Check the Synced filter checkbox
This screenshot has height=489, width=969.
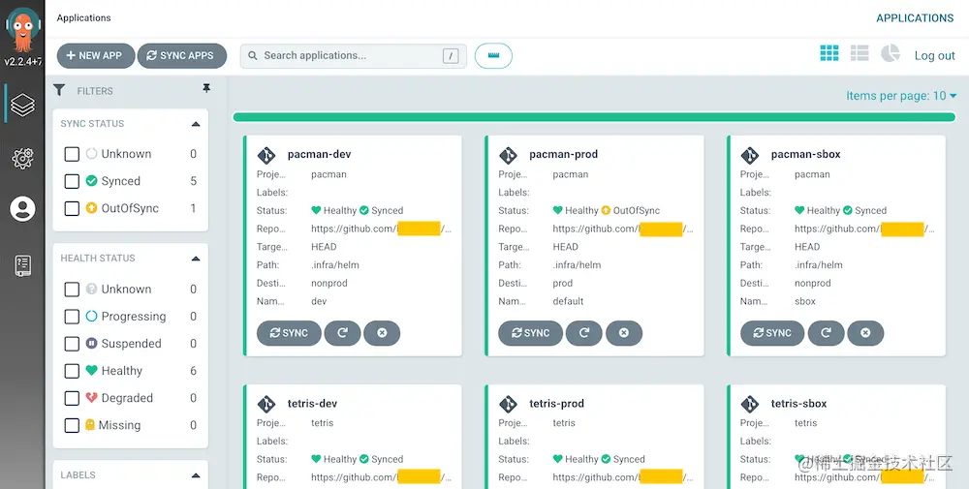click(72, 181)
